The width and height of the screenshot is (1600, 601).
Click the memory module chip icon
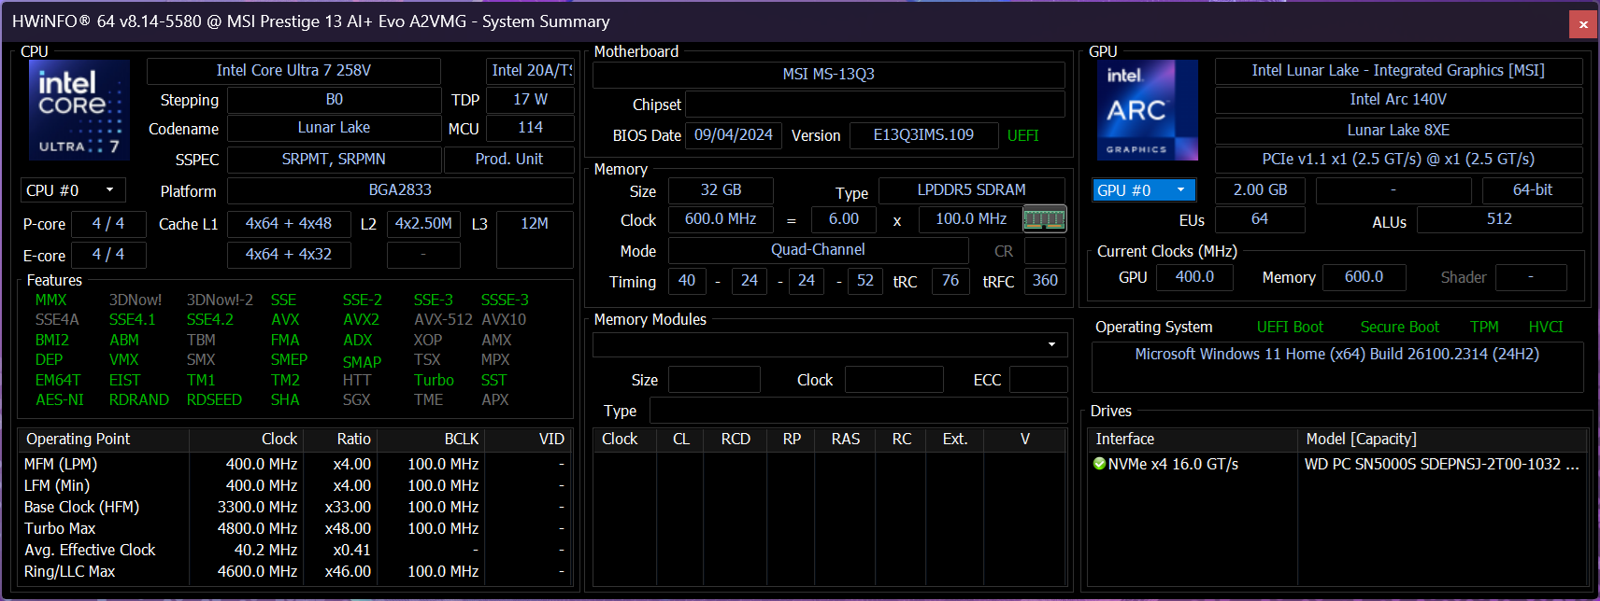click(x=1045, y=219)
